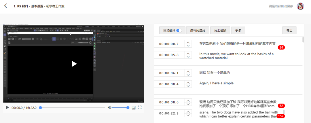Increase the 00:00:22.3 end time

click(188, 111)
